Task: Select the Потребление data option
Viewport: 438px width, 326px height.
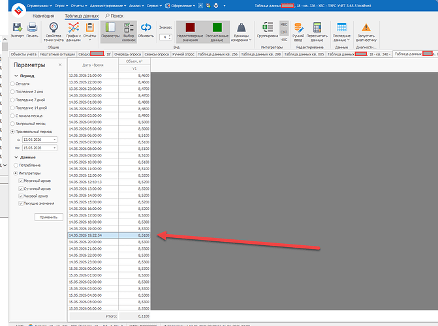Action: (16, 165)
